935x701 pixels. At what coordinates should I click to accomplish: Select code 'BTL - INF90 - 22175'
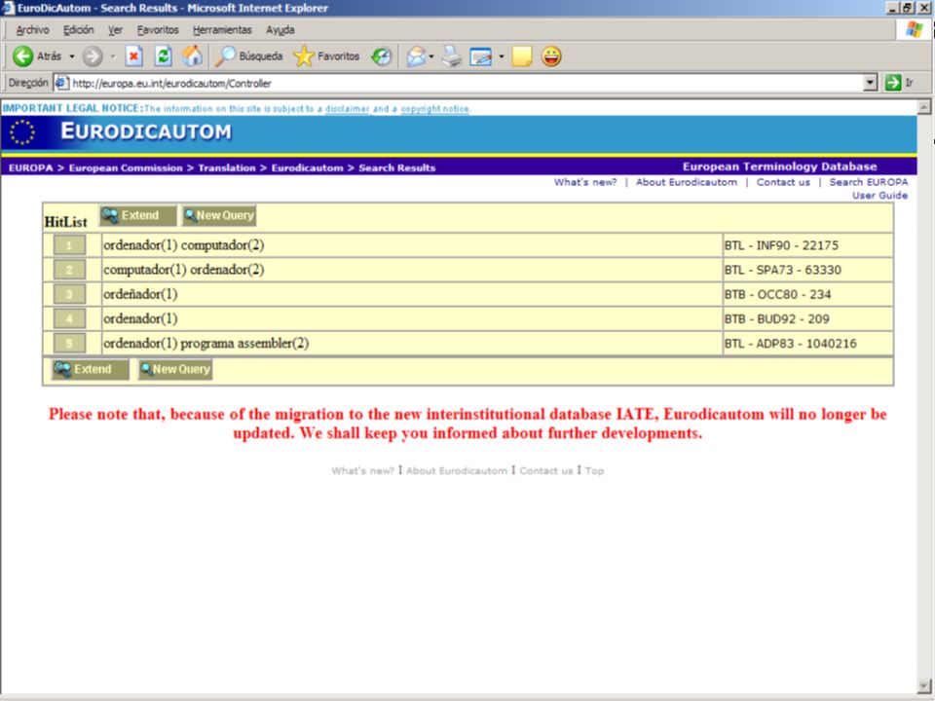781,245
